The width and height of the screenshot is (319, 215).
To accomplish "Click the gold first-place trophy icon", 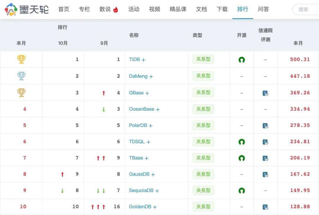I will point(21,60).
